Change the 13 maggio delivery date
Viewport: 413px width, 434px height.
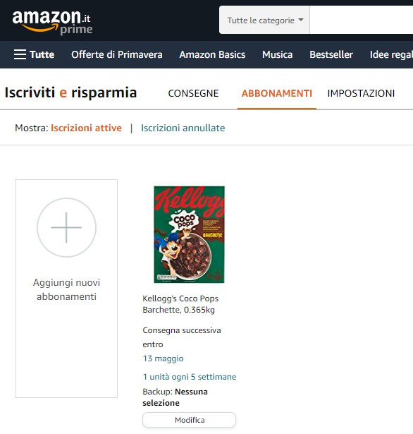tap(163, 358)
